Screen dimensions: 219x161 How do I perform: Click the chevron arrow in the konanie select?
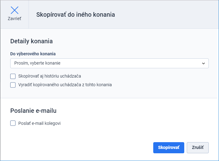[203, 63]
